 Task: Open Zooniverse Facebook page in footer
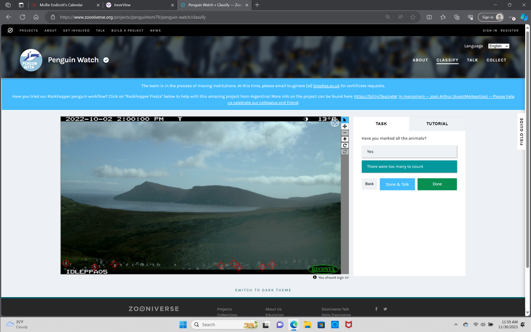[376, 309]
